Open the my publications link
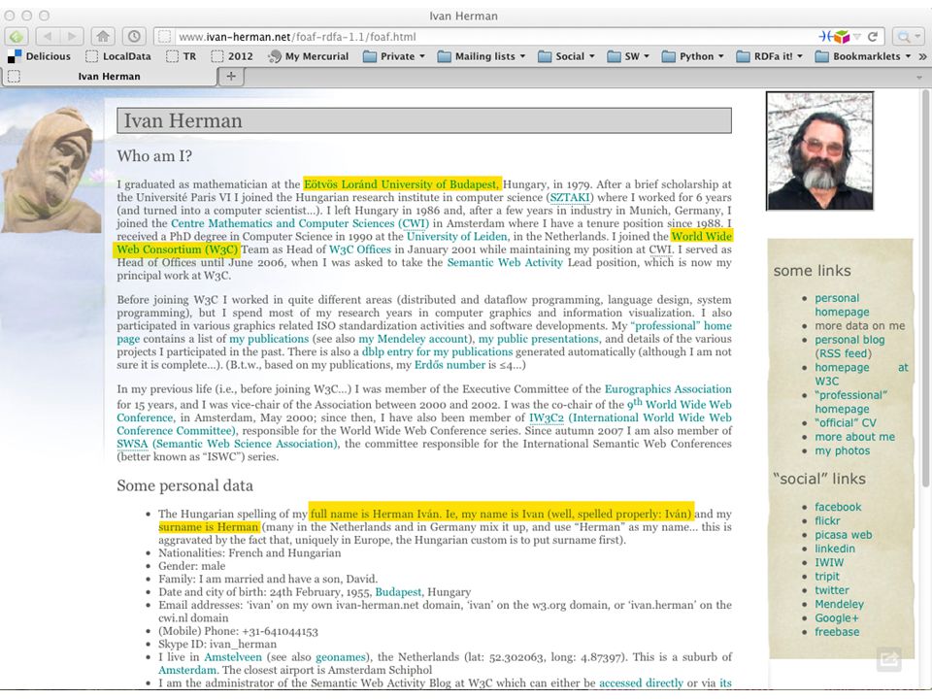The image size is (932, 699). click(269, 339)
